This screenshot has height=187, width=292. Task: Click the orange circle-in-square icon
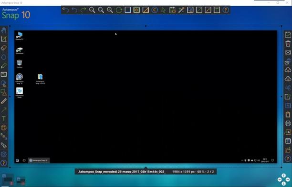[x=136, y=10]
